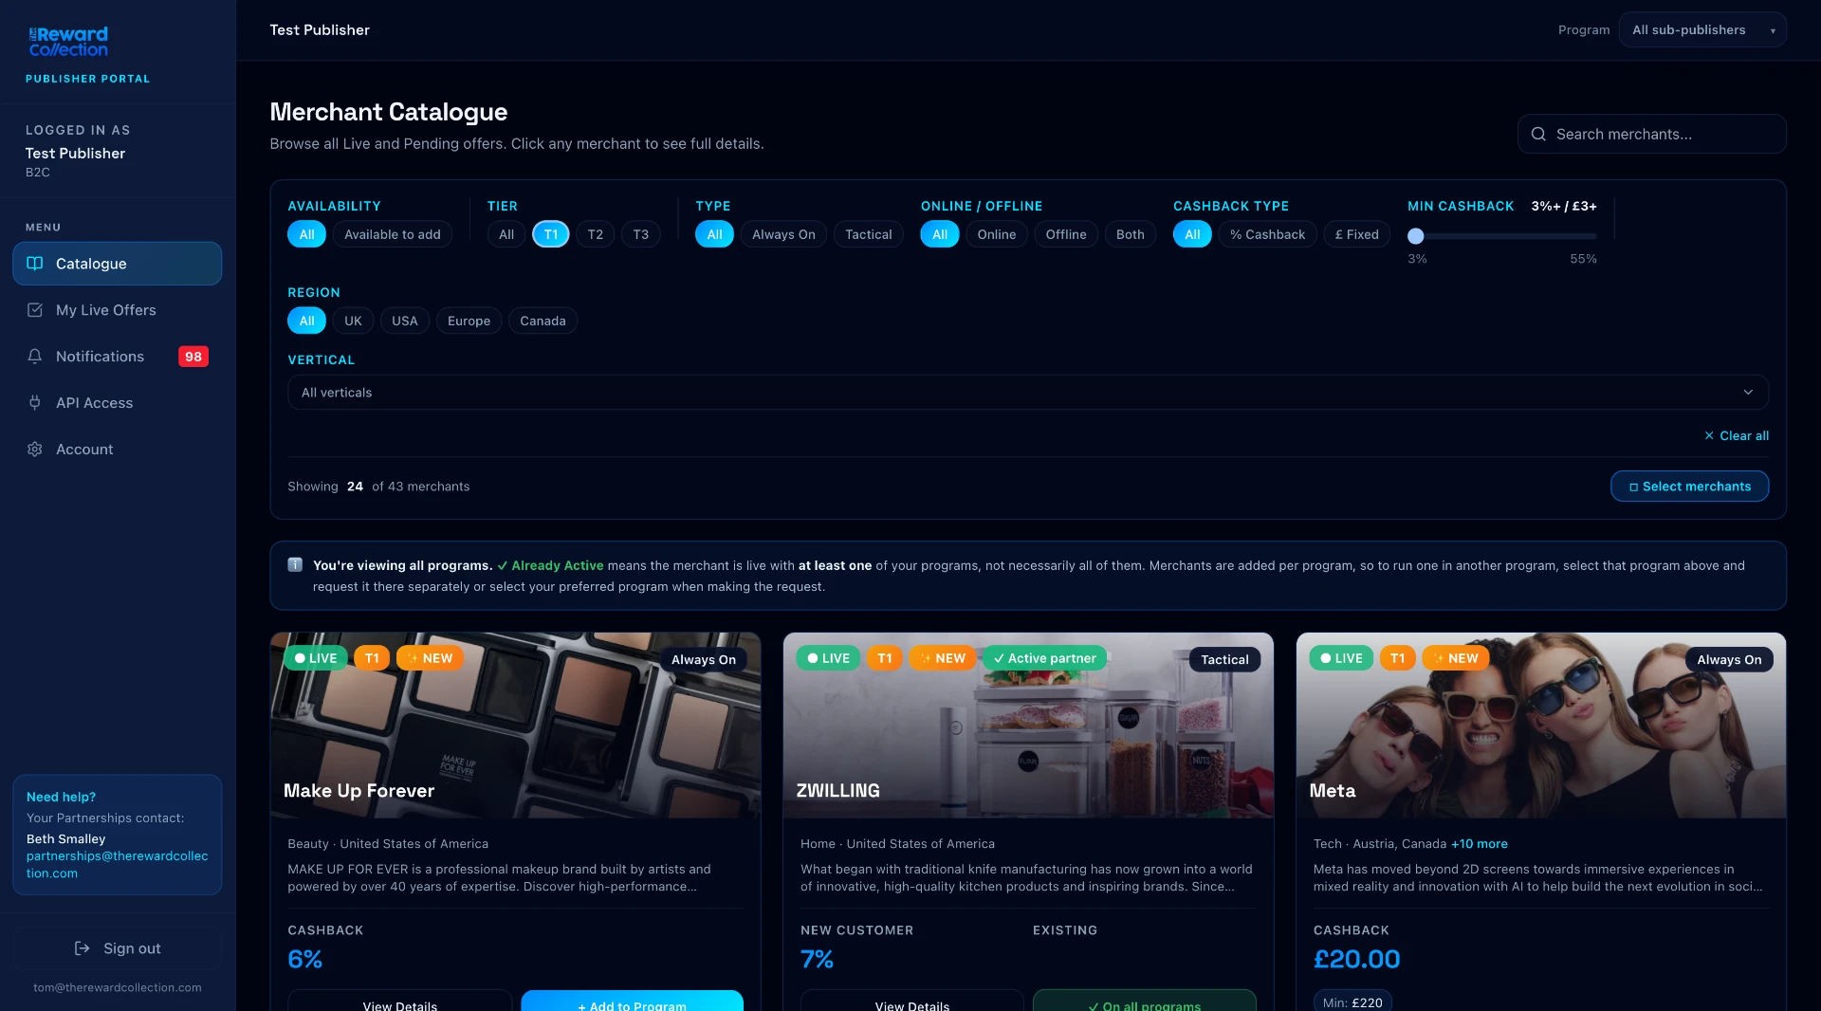Click the API Access plug icon

tap(35, 403)
